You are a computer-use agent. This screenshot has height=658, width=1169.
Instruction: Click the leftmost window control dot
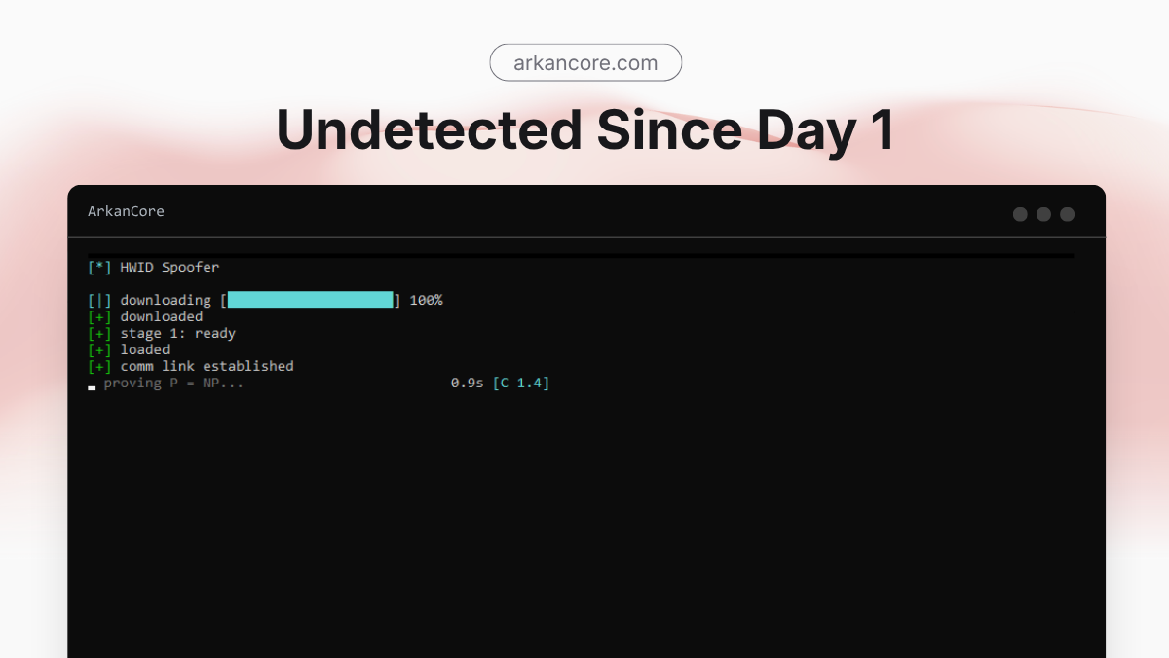click(x=1020, y=214)
